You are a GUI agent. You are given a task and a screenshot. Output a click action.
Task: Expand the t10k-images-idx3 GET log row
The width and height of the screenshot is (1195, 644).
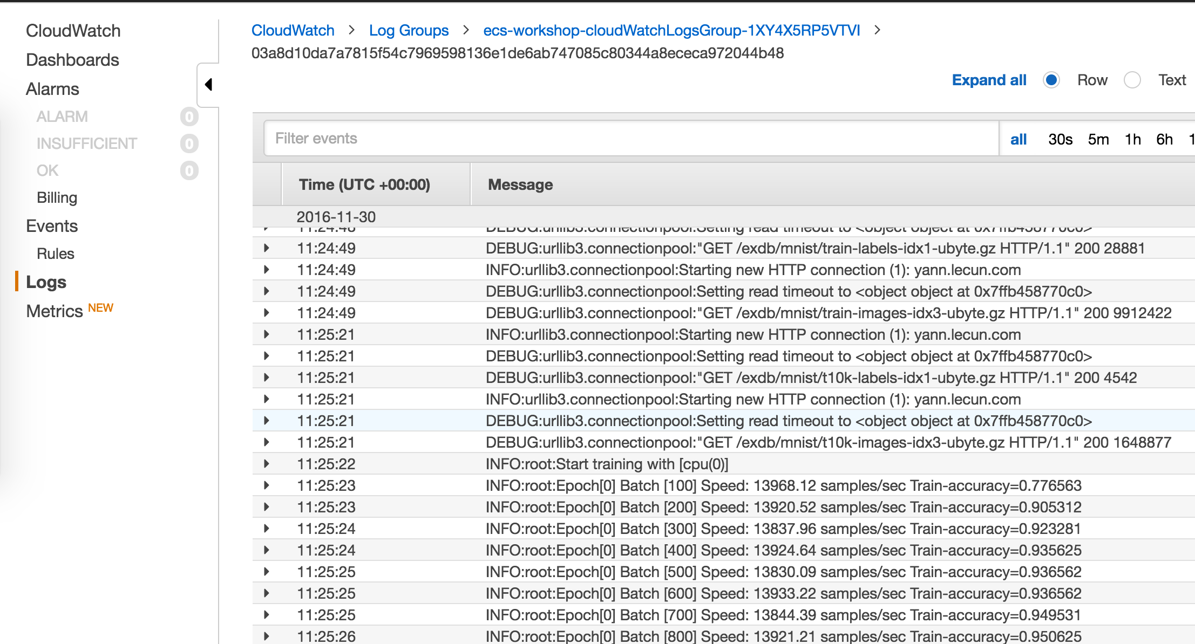click(x=266, y=442)
